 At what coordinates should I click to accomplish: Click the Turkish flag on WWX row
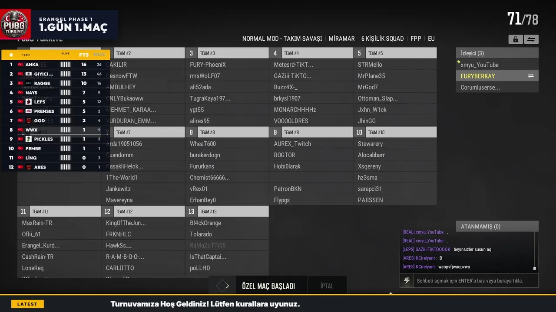click(20, 130)
